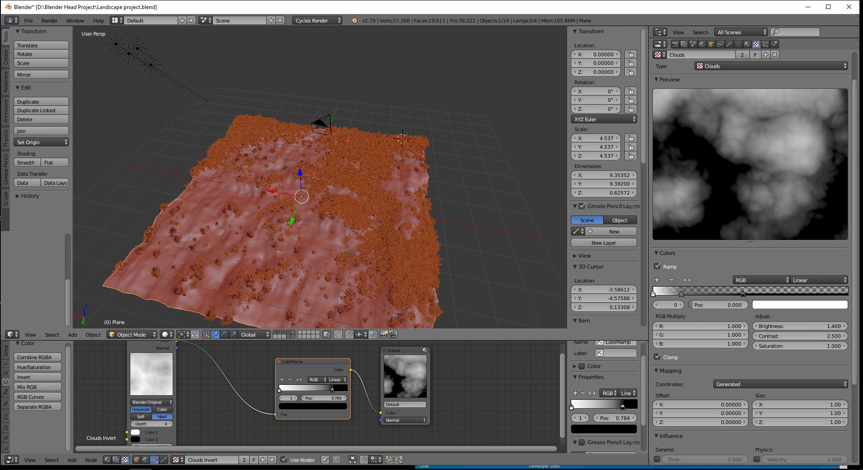
Task: Open the Set Origin dropdown
Action: pyautogui.click(x=41, y=142)
